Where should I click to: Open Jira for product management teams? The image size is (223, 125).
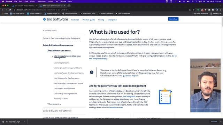click(x=69, y=83)
